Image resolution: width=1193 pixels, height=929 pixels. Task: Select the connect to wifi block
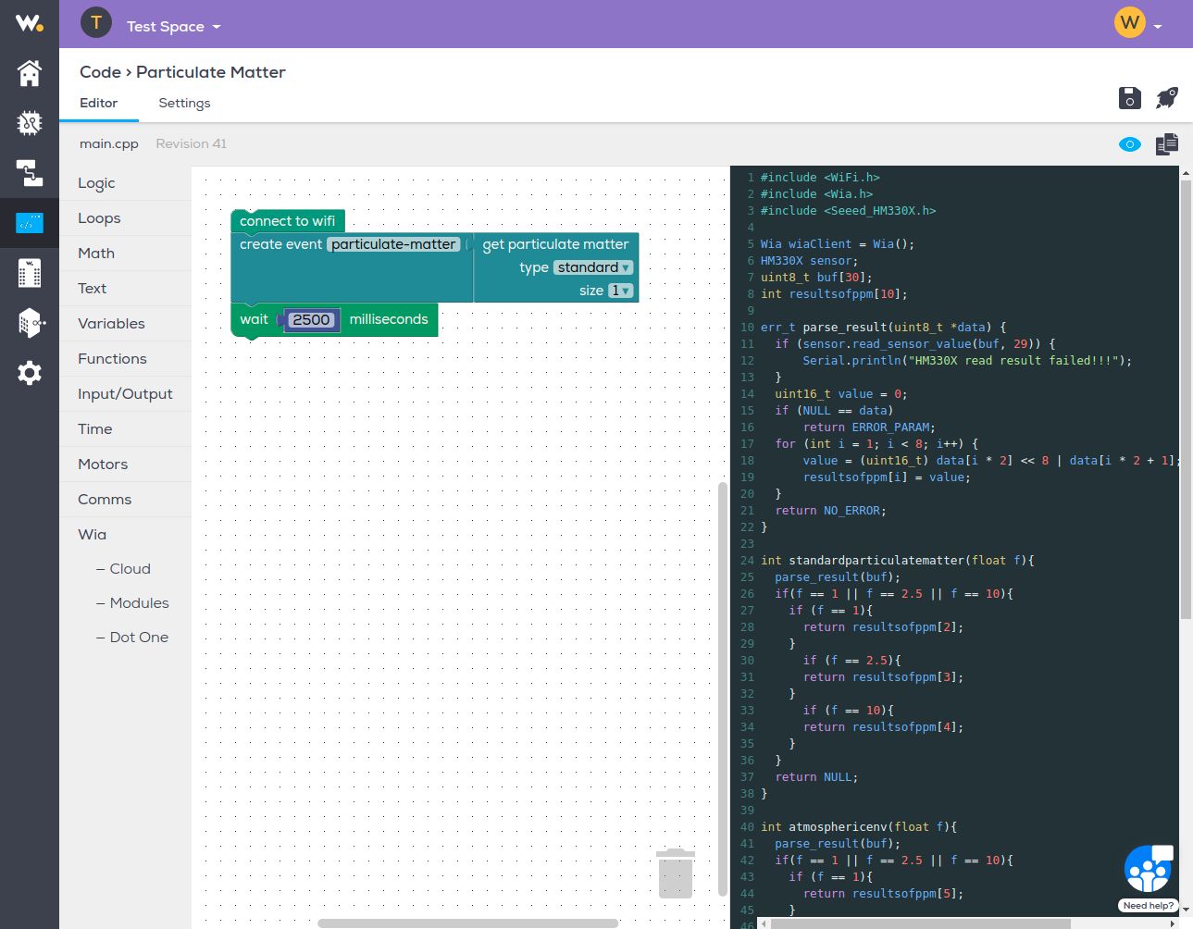pyautogui.click(x=287, y=221)
